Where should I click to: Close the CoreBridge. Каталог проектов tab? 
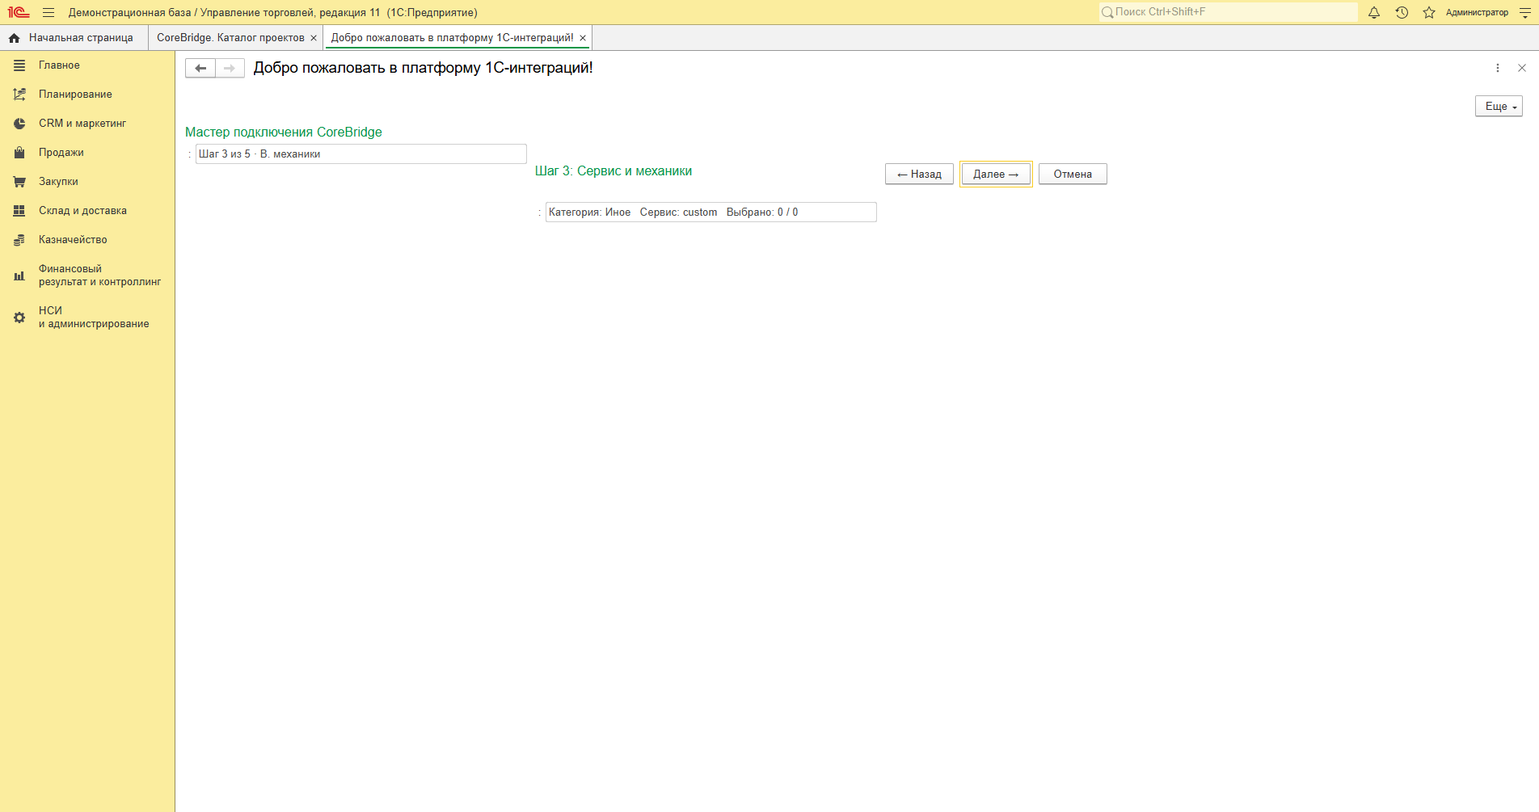[314, 38]
